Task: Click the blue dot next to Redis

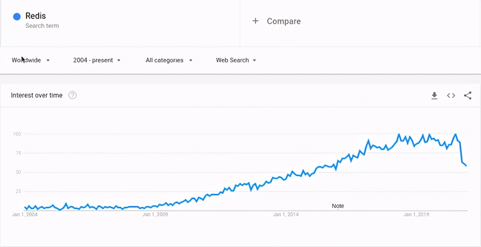Action: point(17,16)
